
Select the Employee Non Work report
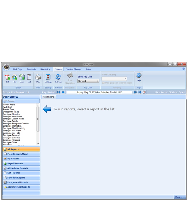point(12,131)
